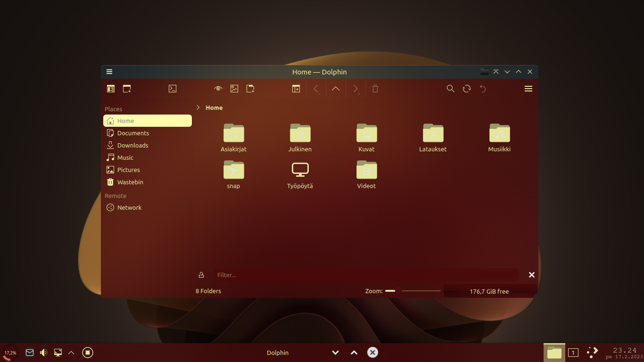Click the trash delete toolbar icon
Screen dimensions: 644x362
click(375, 89)
